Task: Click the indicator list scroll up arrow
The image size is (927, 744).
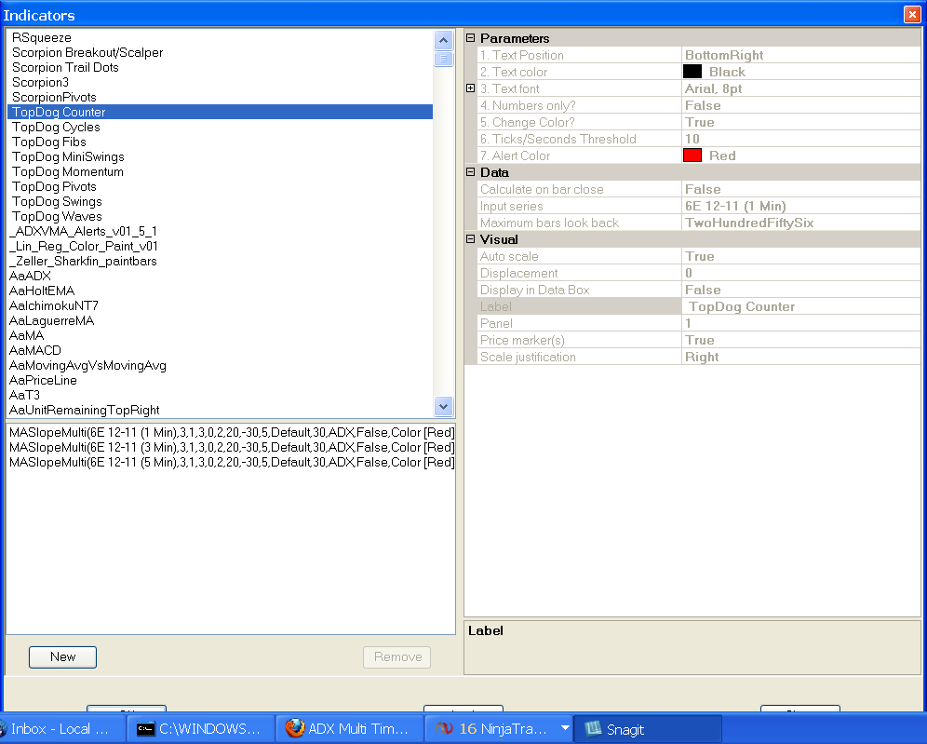Action: click(x=443, y=40)
